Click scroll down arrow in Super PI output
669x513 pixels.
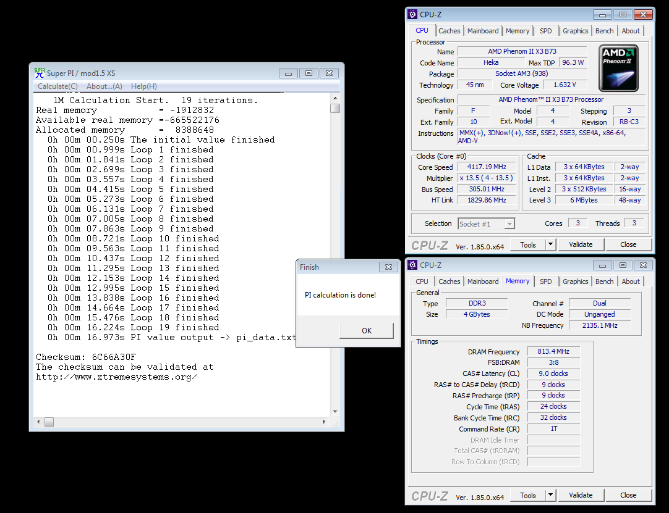335,412
